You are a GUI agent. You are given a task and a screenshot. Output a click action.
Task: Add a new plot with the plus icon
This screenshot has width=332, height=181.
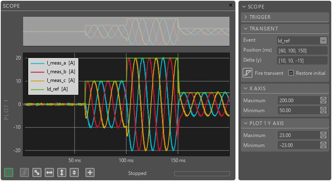[x=90, y=173]
